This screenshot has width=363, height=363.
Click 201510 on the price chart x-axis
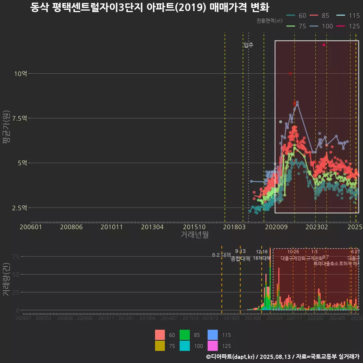click(x=194, y=227)
